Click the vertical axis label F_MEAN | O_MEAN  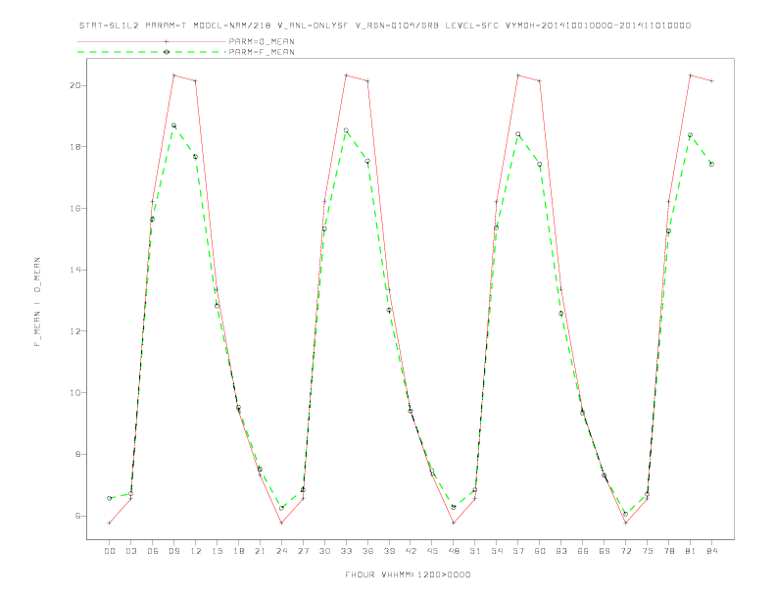[x=37, y=302]
